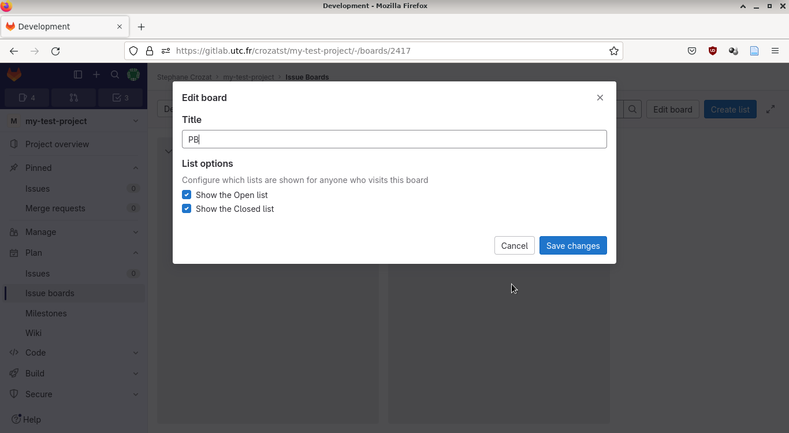Uncheck the Show the Closed list checkbox

coord(187,209)
